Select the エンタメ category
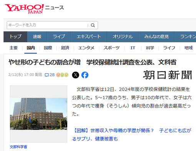This screenshot has width=196, height=151. click(x=86, y=48)
